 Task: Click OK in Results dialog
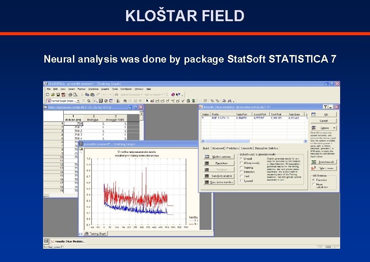323,114
